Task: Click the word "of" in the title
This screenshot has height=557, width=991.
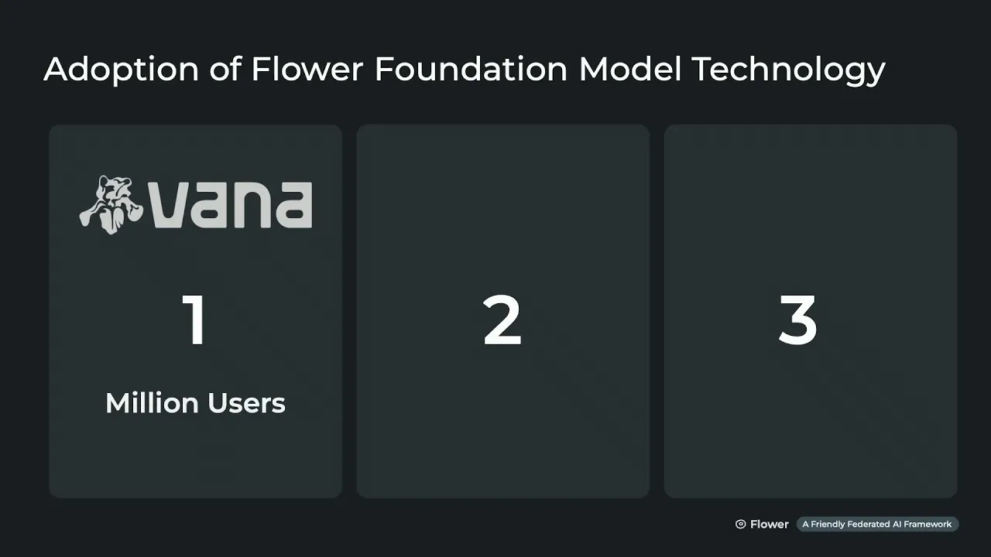Action: (225, 70)
